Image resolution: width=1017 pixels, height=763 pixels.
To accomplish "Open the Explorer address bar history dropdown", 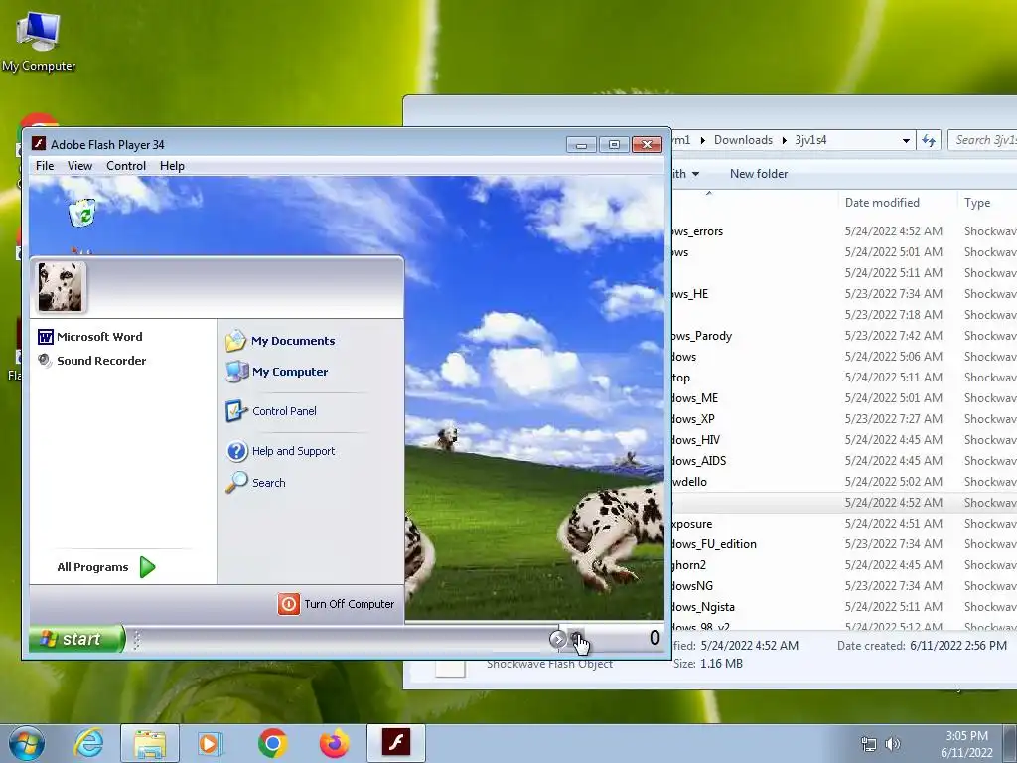I will (x=906, y=141).
